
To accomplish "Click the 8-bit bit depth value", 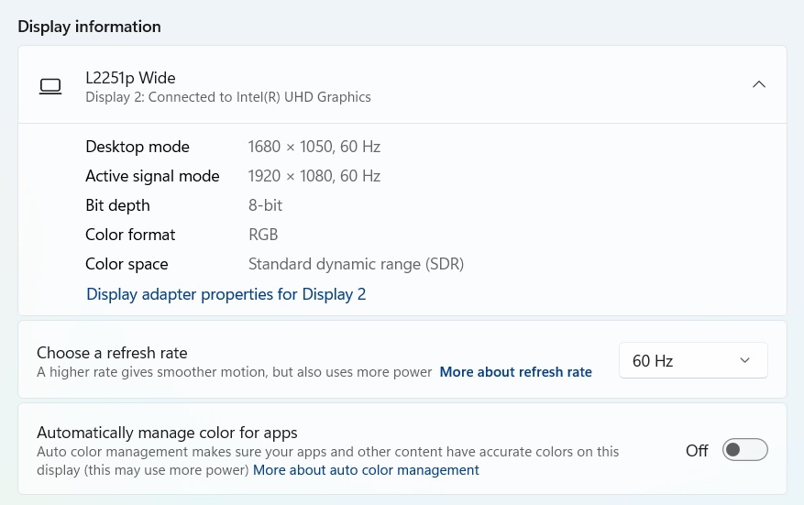I will tap(265, 205).
